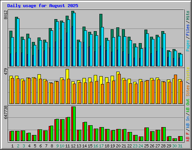This screenshot has height=150, width=192.
Task: Select day label 21 on the x-axis
Action: click(x=124, y=146)
